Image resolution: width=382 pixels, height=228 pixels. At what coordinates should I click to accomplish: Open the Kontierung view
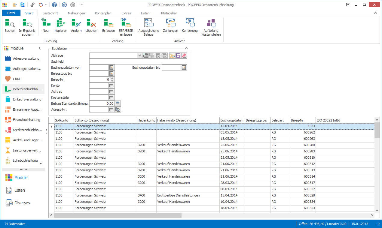190,25
